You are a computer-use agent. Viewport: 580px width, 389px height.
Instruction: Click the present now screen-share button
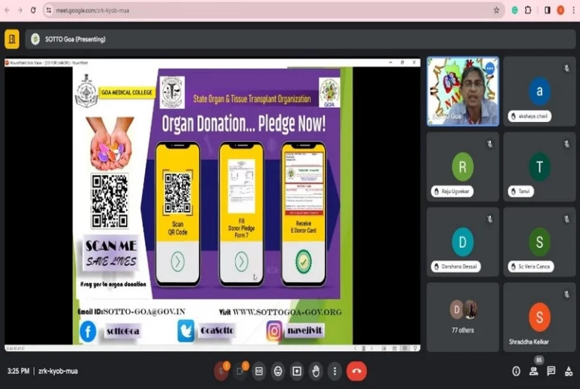297,372
